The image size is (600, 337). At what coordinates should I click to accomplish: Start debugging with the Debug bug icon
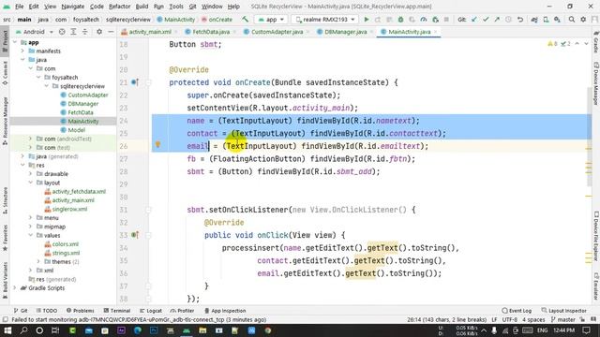(400, 19)
